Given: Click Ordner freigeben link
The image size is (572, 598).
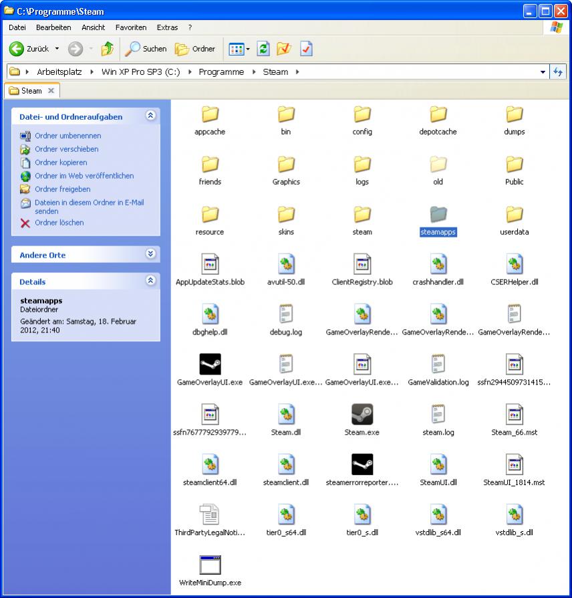Looking at the screenshot, I should (x=63, y=189).
